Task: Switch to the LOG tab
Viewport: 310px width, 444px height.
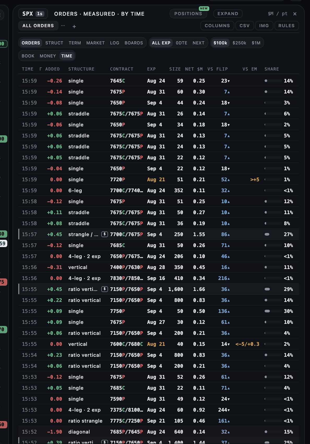Action: click(115, 43)
